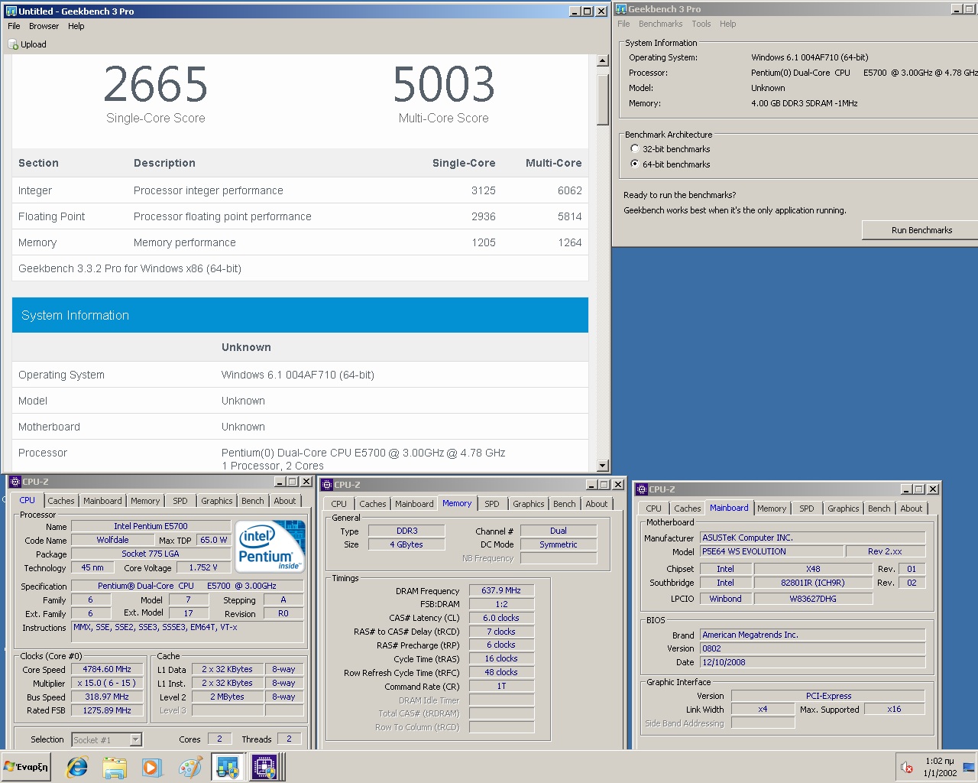
Task: Open About tab in left CPU-Z window
Action: [285, 501]
